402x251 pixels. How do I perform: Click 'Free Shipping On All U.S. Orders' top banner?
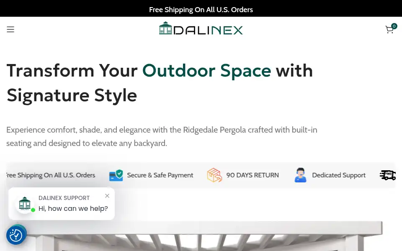(201, 10)
